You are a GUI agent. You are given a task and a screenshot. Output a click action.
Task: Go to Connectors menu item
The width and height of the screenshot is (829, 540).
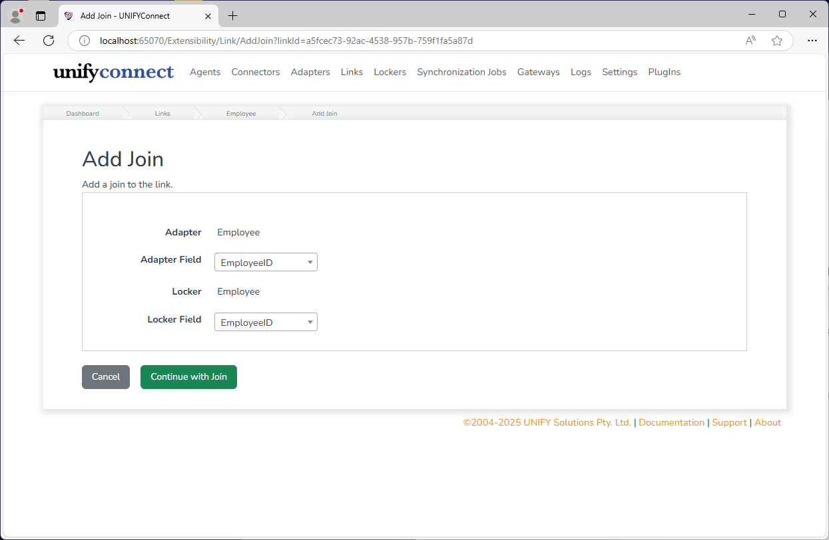(256, 72)
